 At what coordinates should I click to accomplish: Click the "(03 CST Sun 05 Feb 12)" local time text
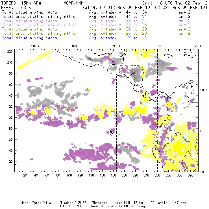point(180,8)
